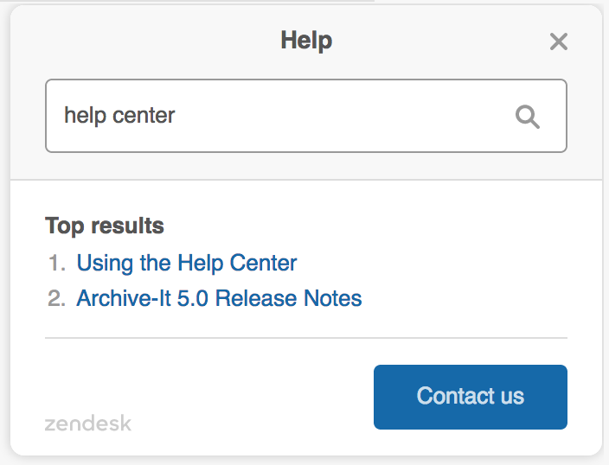Viewport: 609px width, 465px height.
Task: Place cursor after "help center" text
Action: pos(176,116)
